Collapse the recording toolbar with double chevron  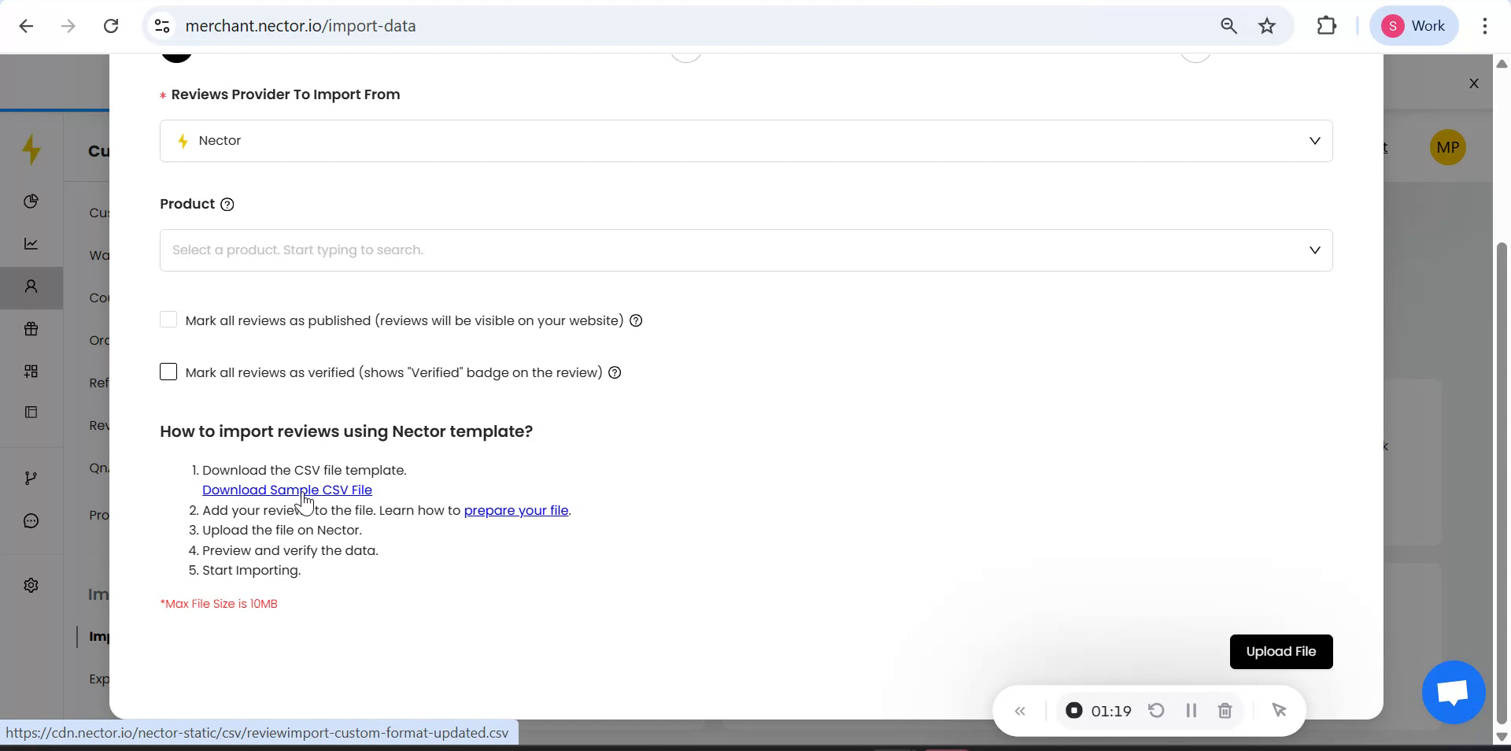1020,711
